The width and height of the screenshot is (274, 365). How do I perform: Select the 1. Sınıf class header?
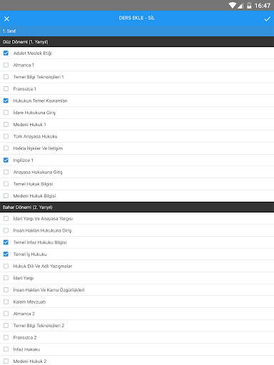point(137,31)
